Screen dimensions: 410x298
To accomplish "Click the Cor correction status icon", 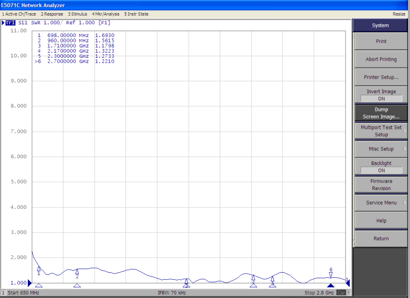I will [x=341, y=292].
